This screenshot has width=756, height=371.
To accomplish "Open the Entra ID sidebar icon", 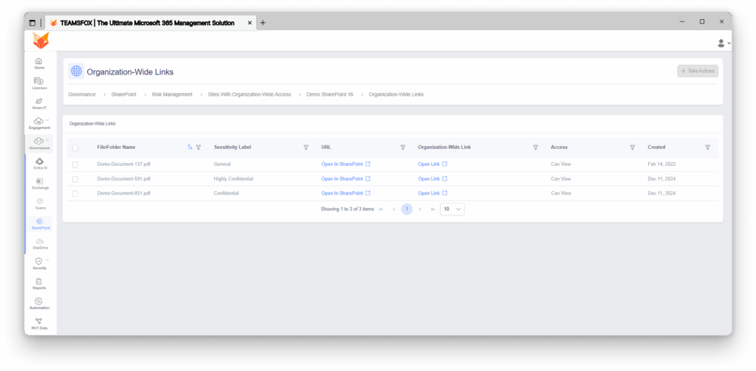I will click(40, 161).
